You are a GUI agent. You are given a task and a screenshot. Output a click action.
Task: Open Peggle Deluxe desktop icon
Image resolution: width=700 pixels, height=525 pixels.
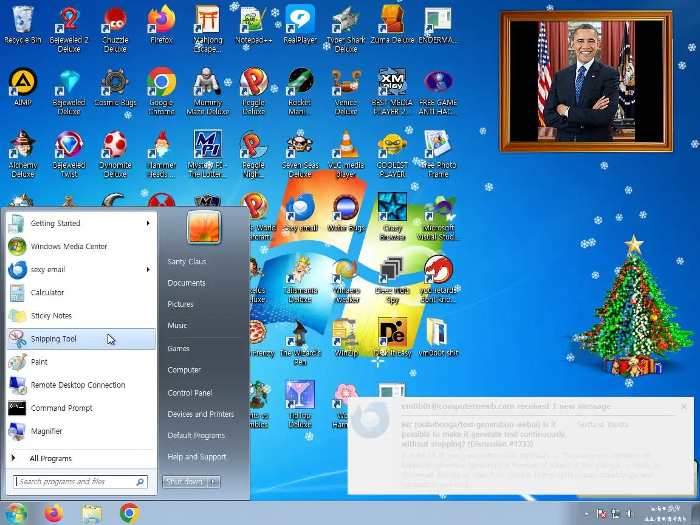pyautogui.click(x=253, y=92)
